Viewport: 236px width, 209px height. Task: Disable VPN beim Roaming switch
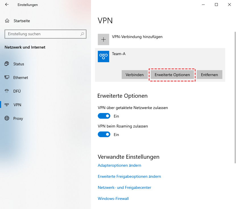click(104, 135)
